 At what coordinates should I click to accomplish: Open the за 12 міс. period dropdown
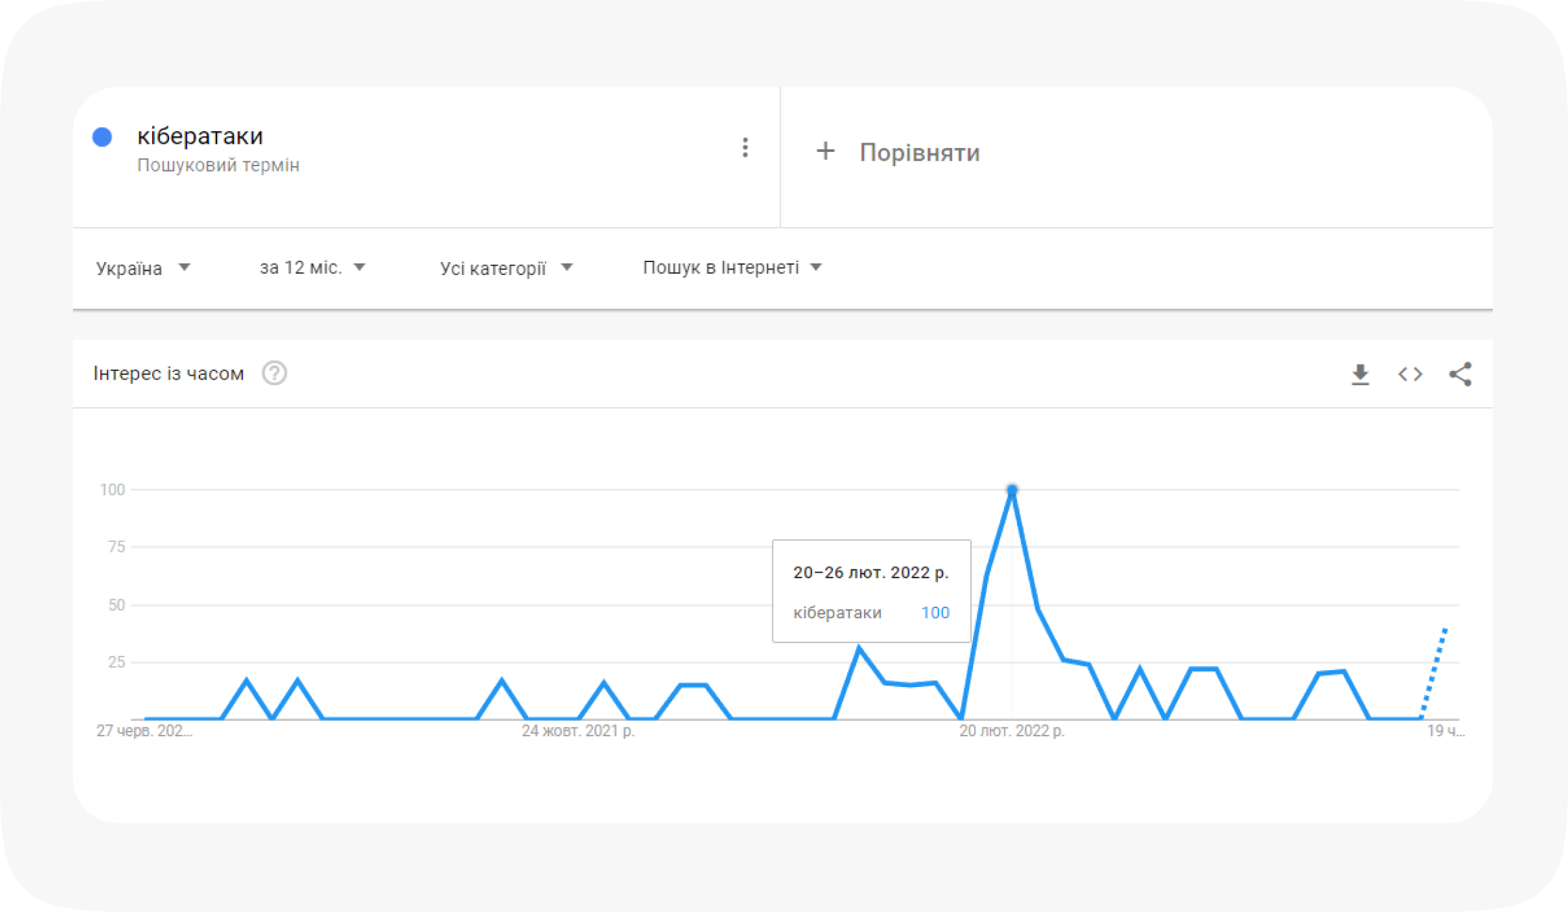(x=312, y=268)
